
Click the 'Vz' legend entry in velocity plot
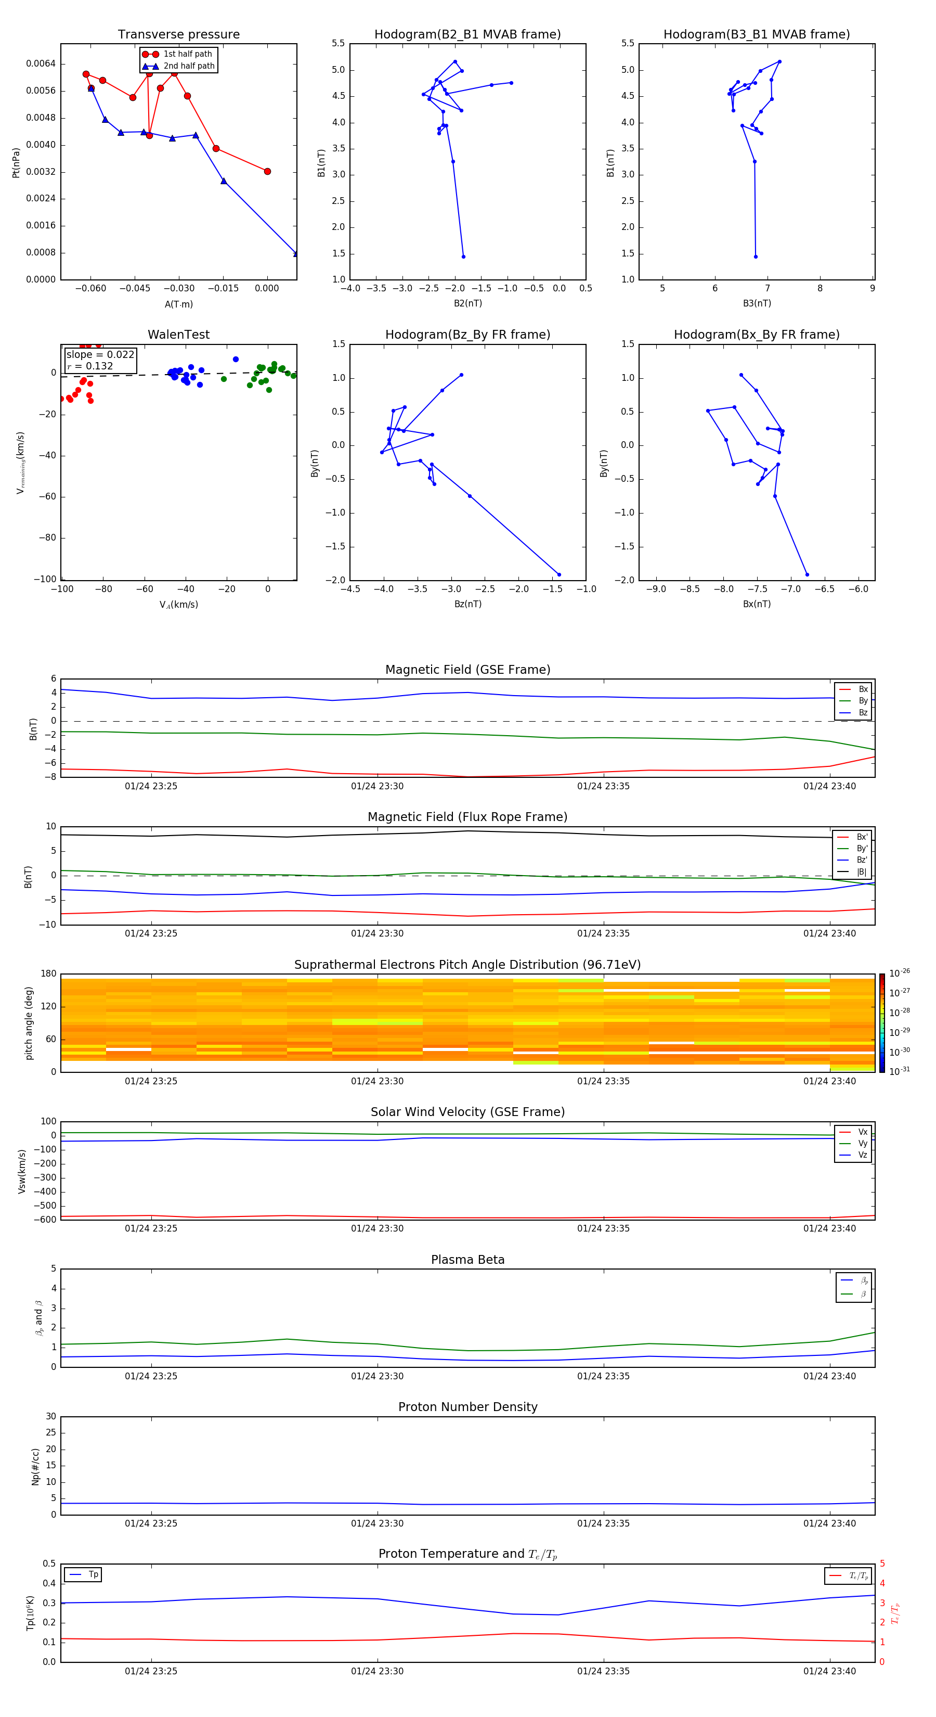coord(853,1155)
